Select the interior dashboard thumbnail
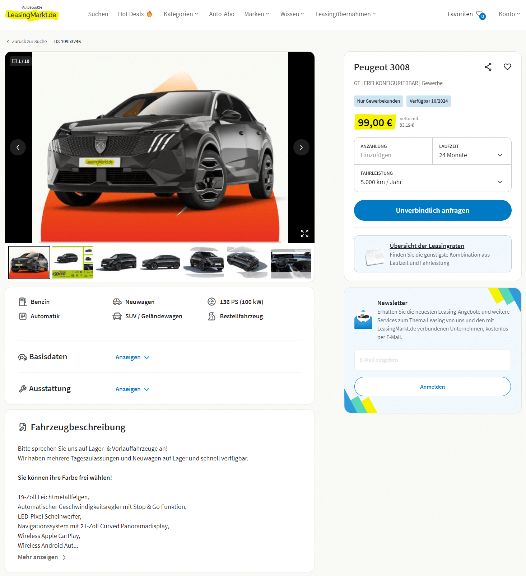 pyautogui.click(x=291, y=262)
